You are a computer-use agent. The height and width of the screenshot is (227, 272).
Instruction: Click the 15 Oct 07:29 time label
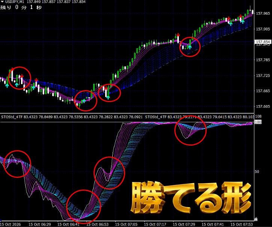(184, 224)
